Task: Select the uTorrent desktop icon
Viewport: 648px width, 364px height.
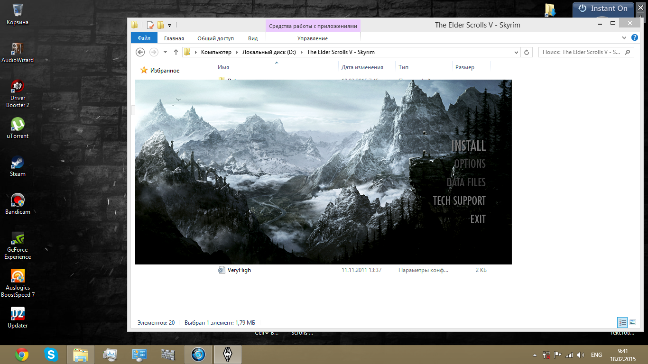Action: tap(18, 128)
